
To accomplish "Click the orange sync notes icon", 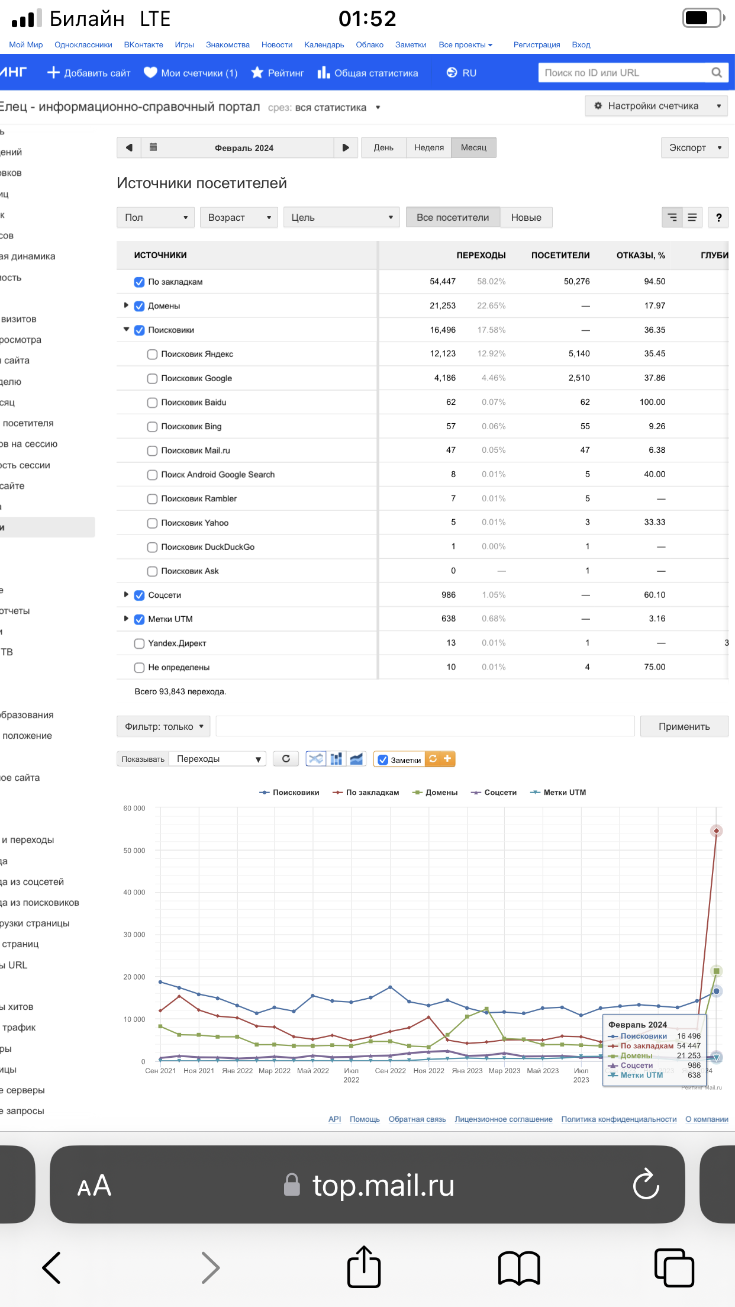I will tap(433, 758).
